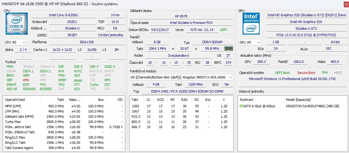The width and height of the screenshot is (349, 153).
Task: Click the BIOS date 04/12/2017 field
Action: [x=160, y=30]
